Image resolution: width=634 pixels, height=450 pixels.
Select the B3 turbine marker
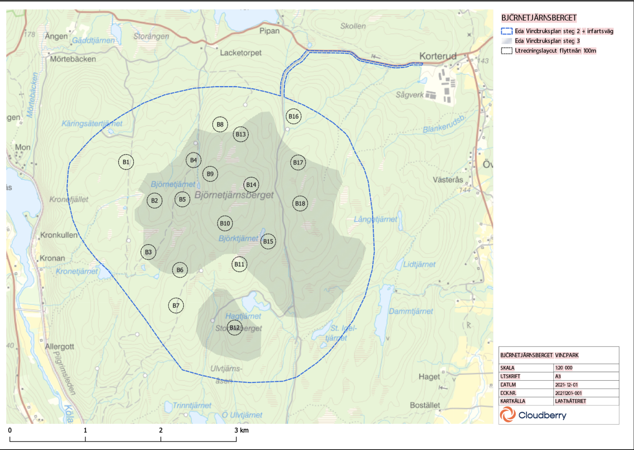point(148,252)
